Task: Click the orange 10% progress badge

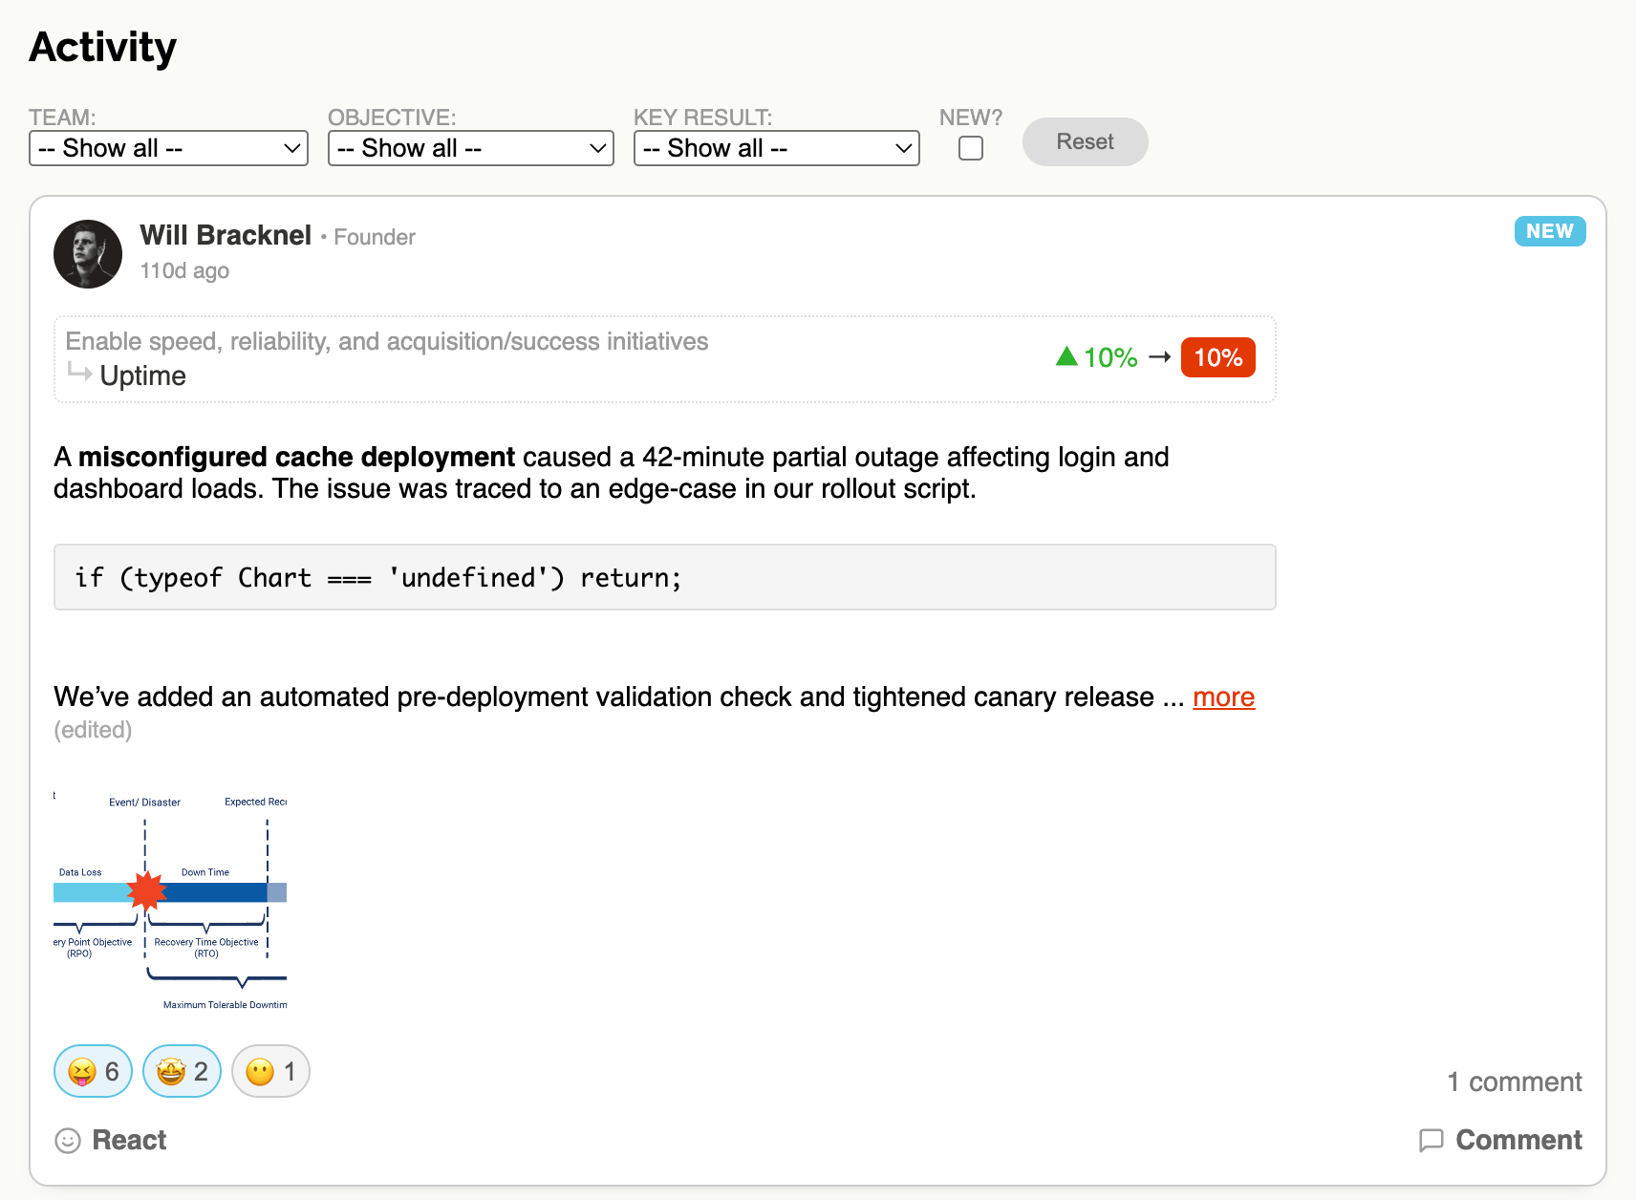Action: point(1217,357)
